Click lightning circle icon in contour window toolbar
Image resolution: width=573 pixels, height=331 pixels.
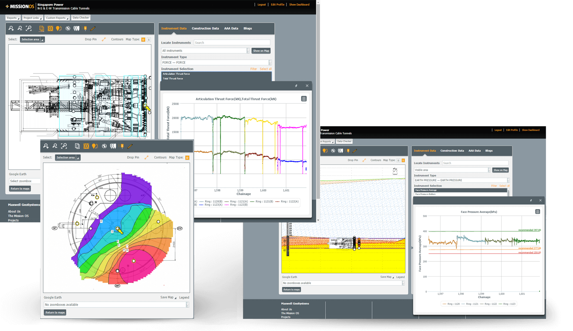[104, 146]
